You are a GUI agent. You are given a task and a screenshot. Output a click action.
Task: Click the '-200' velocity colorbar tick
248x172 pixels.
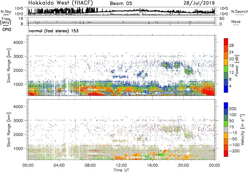click(x=234, y=151)
